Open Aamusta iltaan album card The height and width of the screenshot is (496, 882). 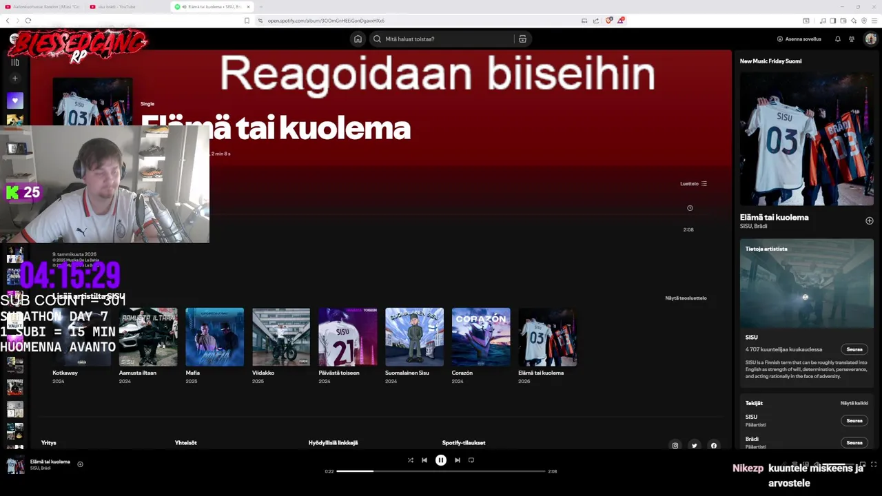(x=148, y=346)
